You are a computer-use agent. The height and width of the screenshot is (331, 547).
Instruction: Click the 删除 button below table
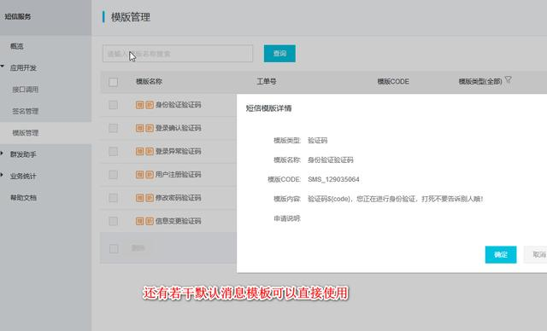click(138, 247)
